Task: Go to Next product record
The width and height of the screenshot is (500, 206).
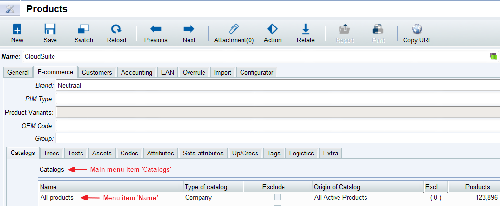Action: tap(189, 29)
